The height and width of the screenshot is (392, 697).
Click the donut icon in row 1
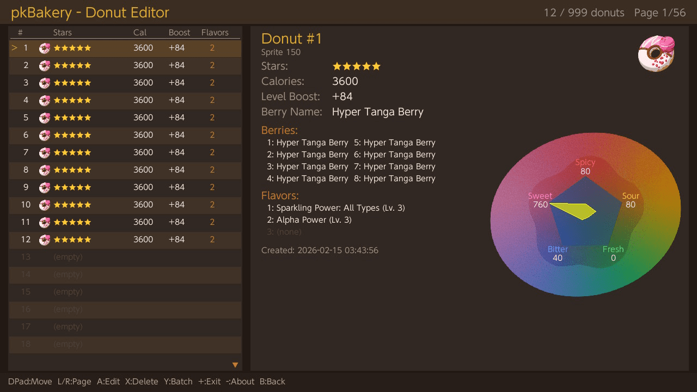[45, 48]
